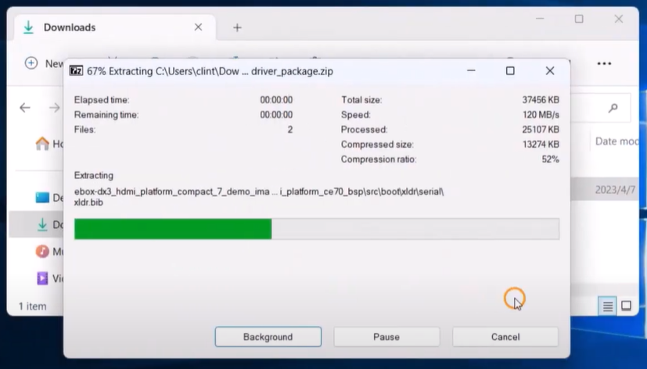
Task: Click the 52% compression ratio value
Action: click(x=551, y=159)
